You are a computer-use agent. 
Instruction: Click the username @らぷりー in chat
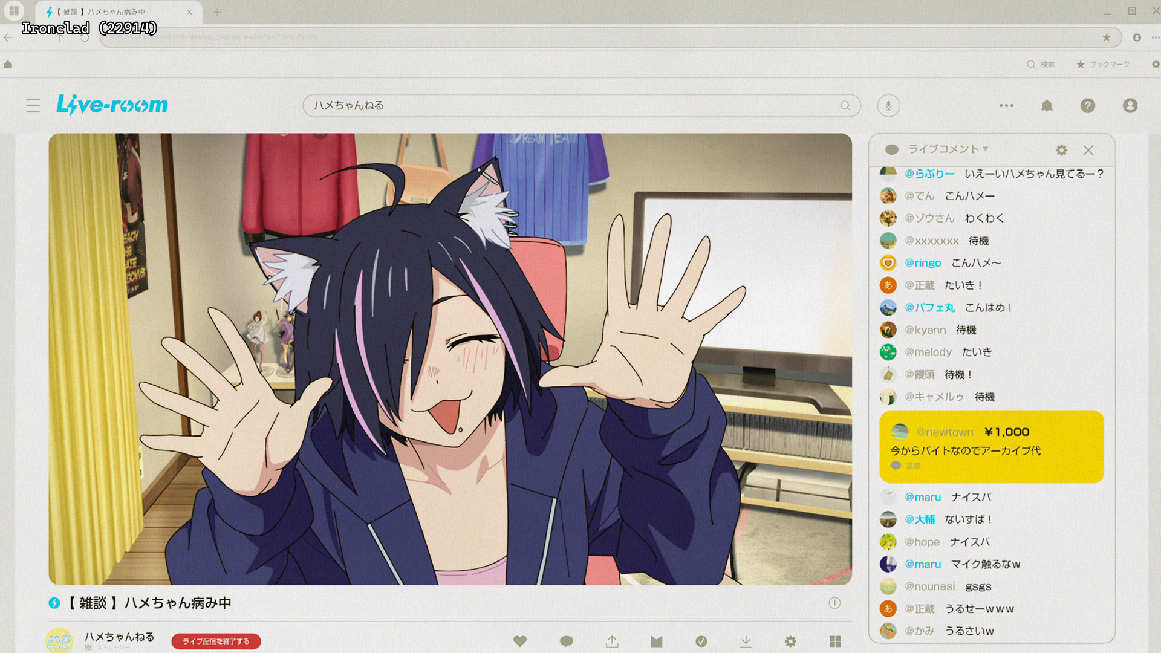pyautogui.click(x=929, y=174)
